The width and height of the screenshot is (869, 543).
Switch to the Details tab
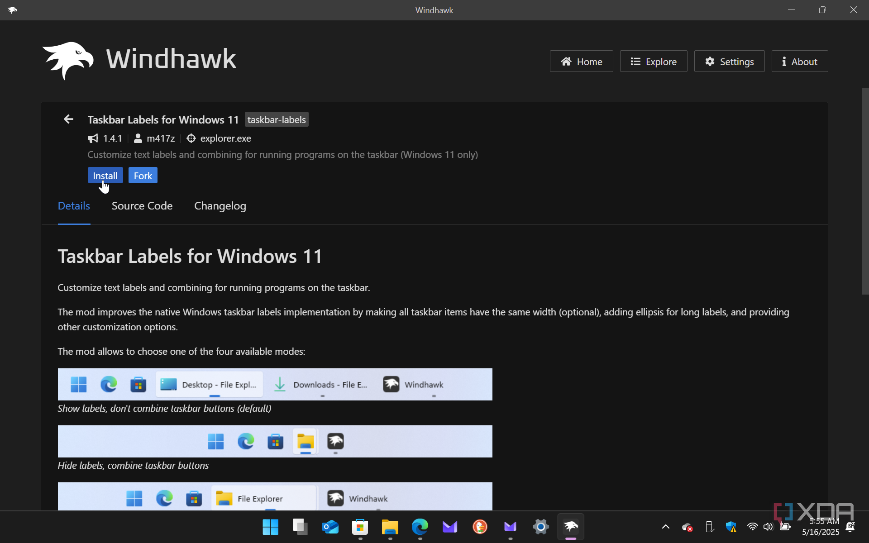coord(74,206)
